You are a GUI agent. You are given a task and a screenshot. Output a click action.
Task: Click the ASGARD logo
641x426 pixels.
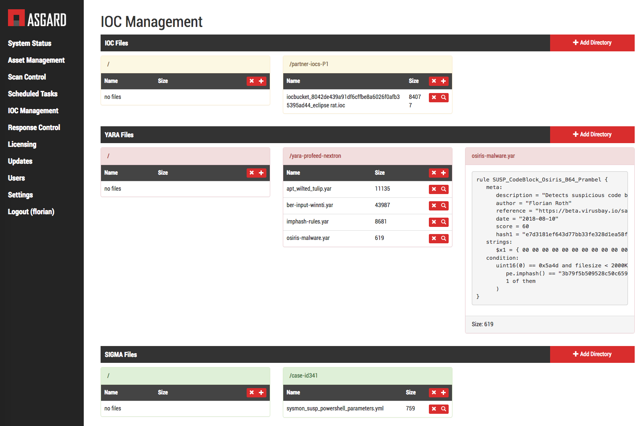(x=37, y=19)
